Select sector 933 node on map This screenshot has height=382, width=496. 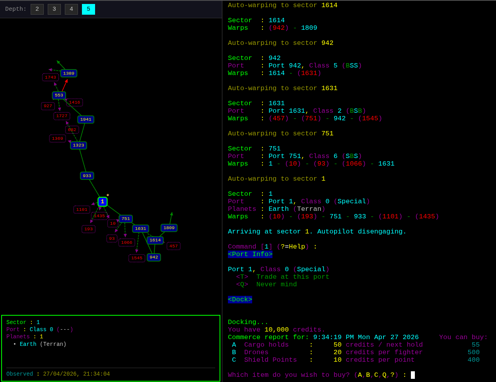pos(87,176)
